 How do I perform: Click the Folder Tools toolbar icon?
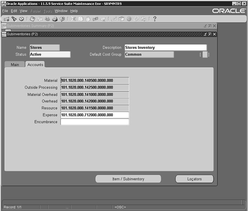[x=144, y=19]
